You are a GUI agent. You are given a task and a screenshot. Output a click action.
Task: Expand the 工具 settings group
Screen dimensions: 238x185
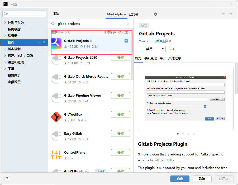tap(5, 69)
